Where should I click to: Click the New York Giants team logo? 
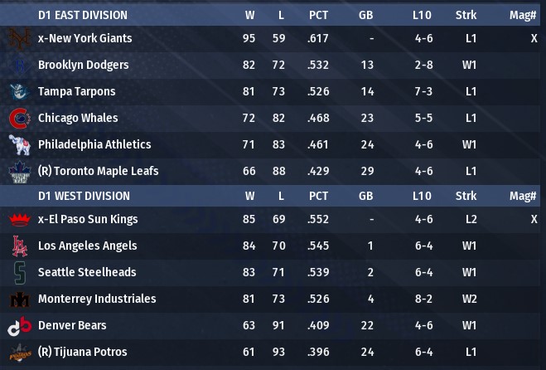[18, 38]
